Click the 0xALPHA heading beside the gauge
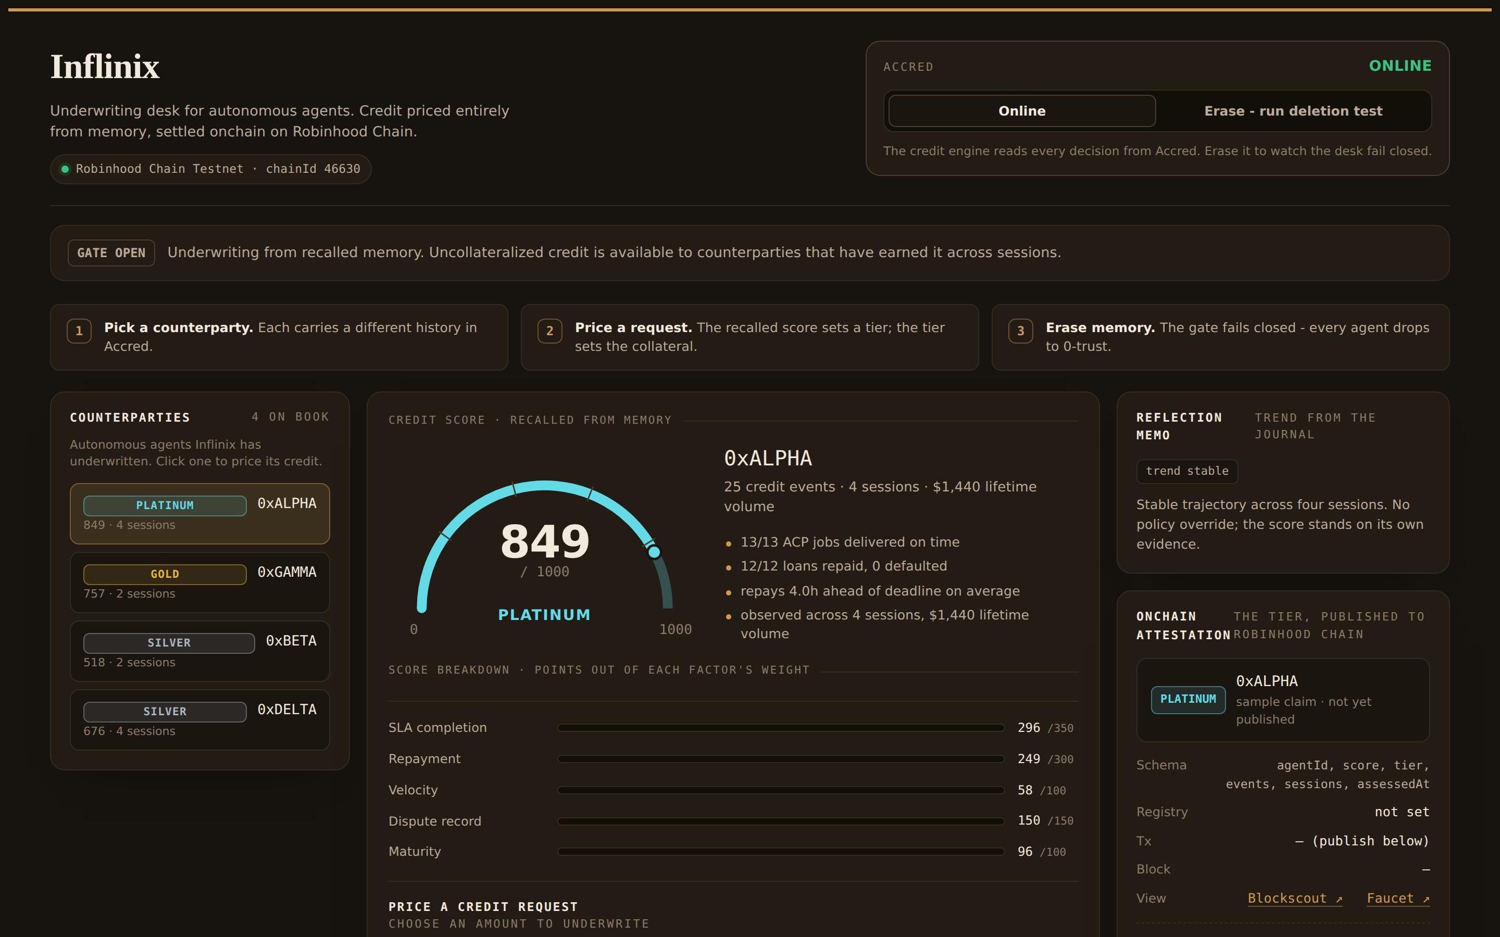This screenshot has height=937, width=1500. (x=767, y=458)
